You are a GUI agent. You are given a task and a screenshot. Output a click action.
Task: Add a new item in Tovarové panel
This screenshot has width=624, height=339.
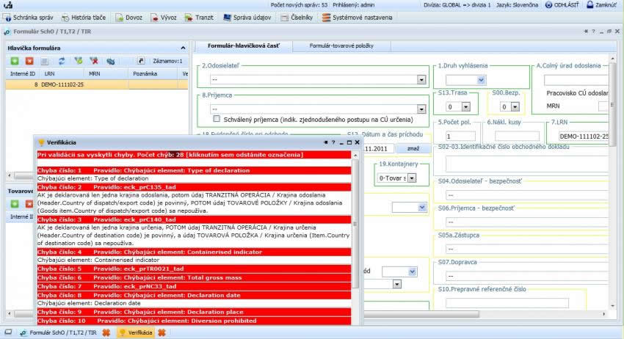[x=15, y=204]
